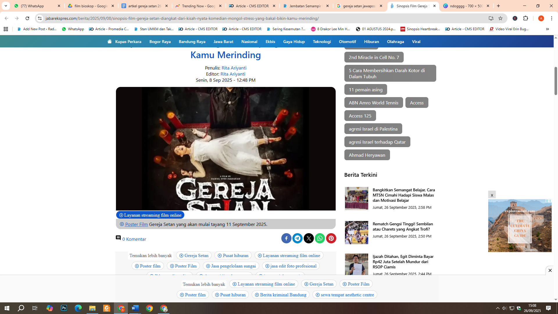Viewport: 558px width, 314px height.
Task: Open author Rita Ariyanti penulis link
Action: tap(234, 68)
